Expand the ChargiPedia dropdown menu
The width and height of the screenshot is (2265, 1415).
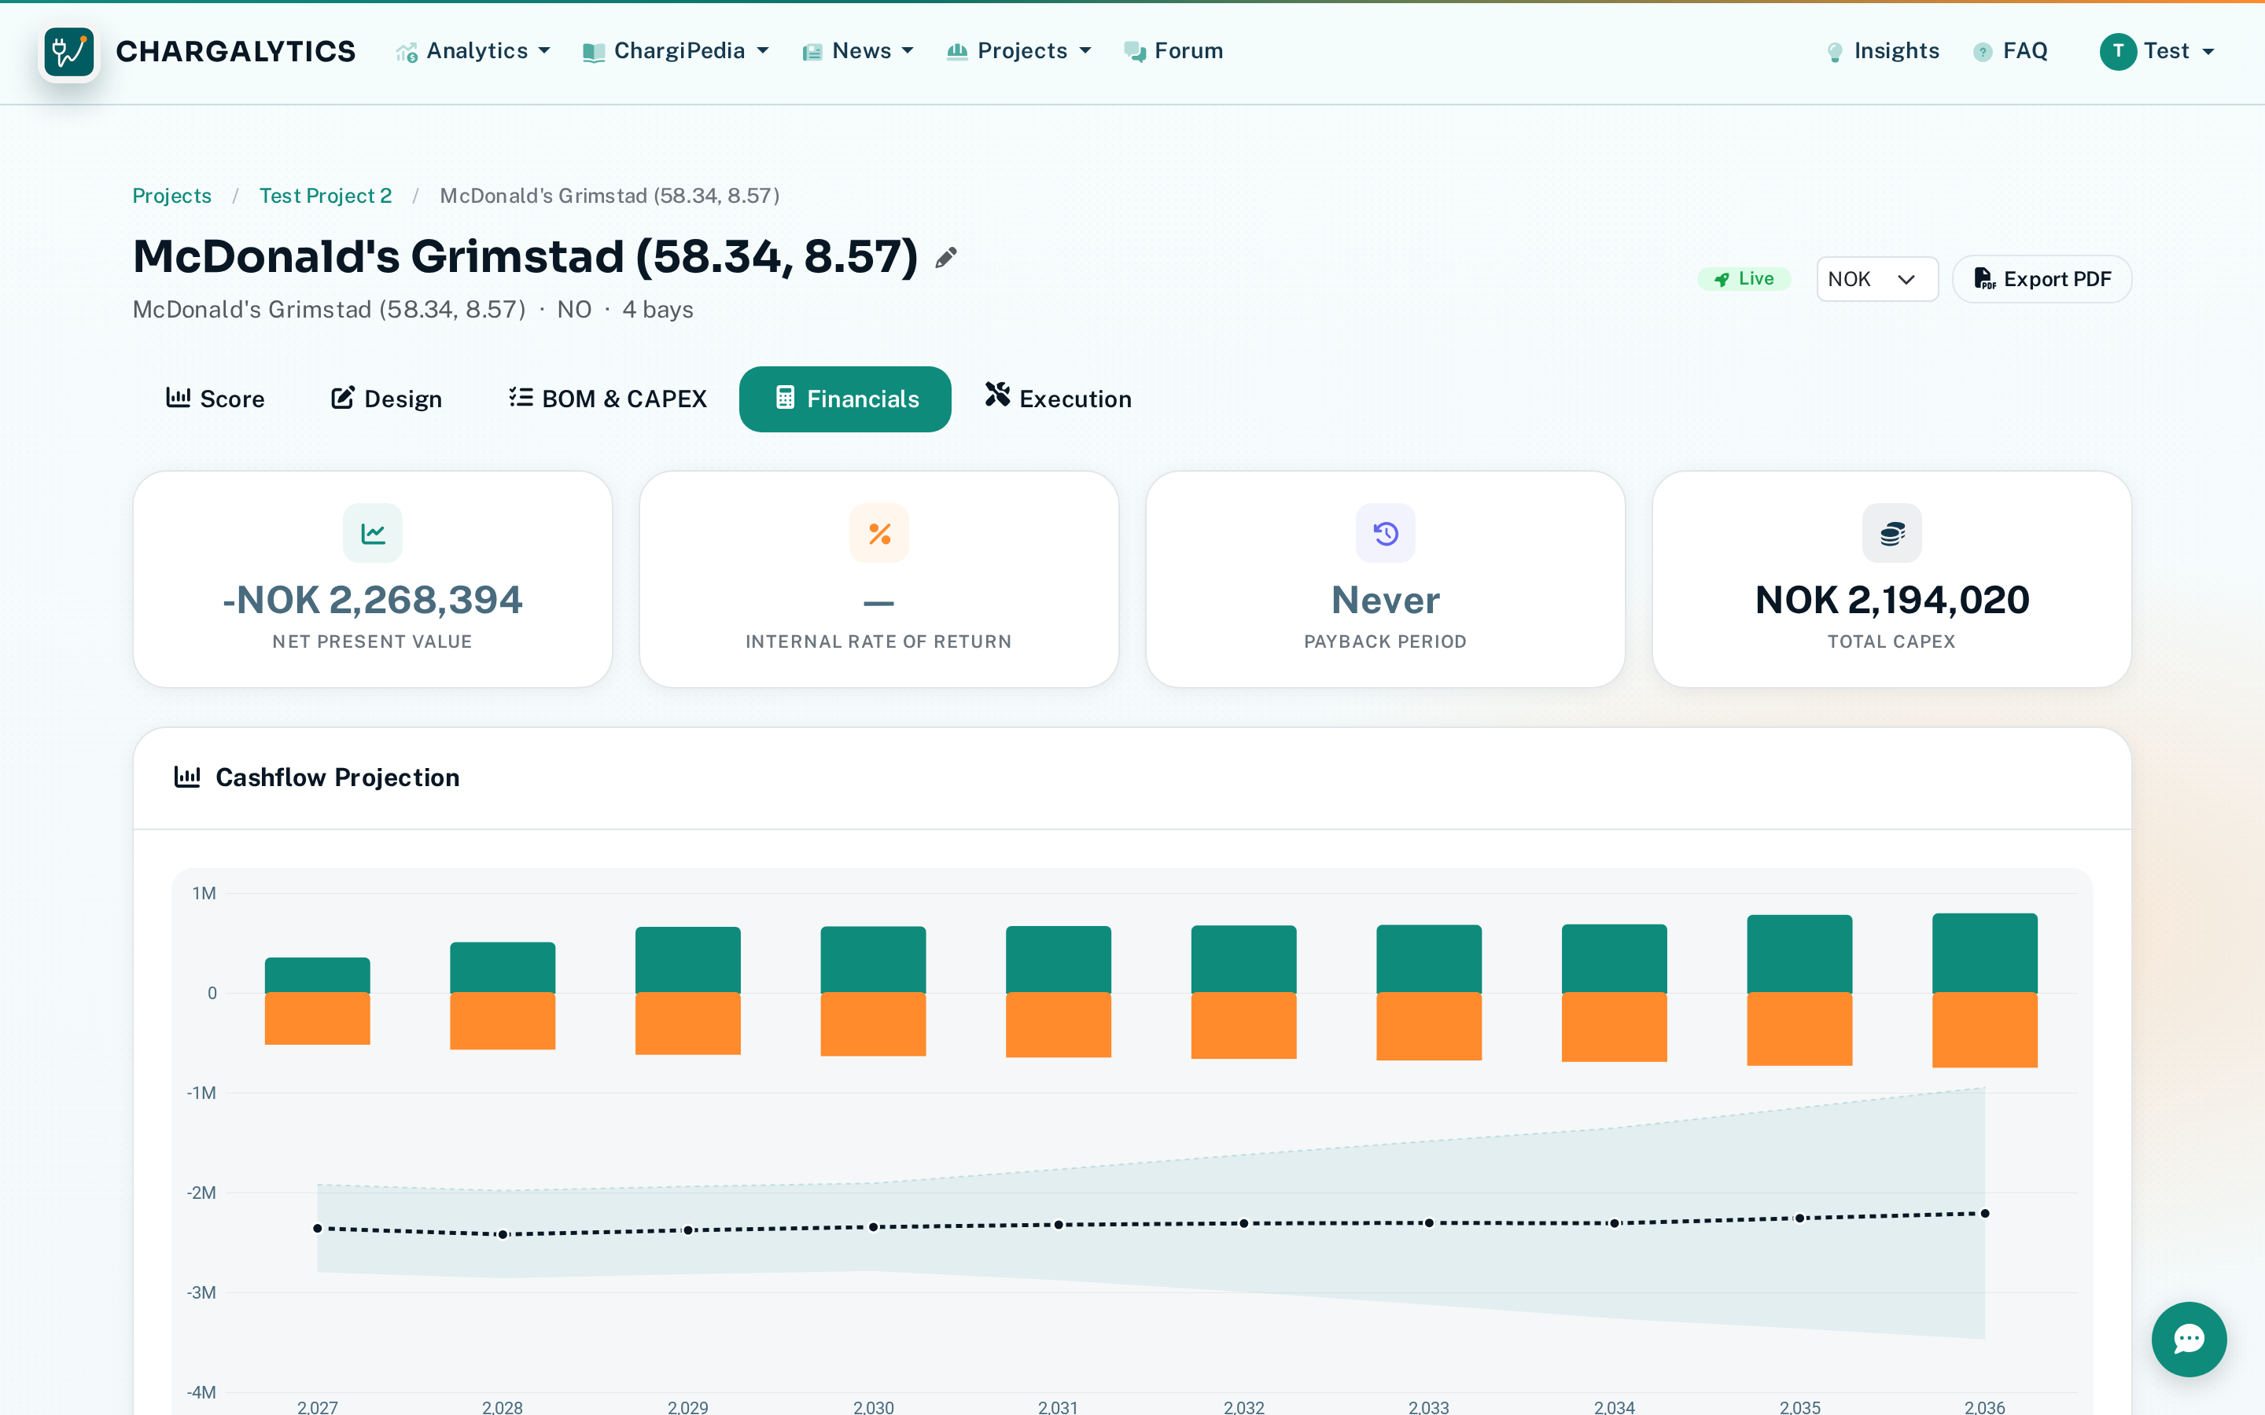[676, 51]
